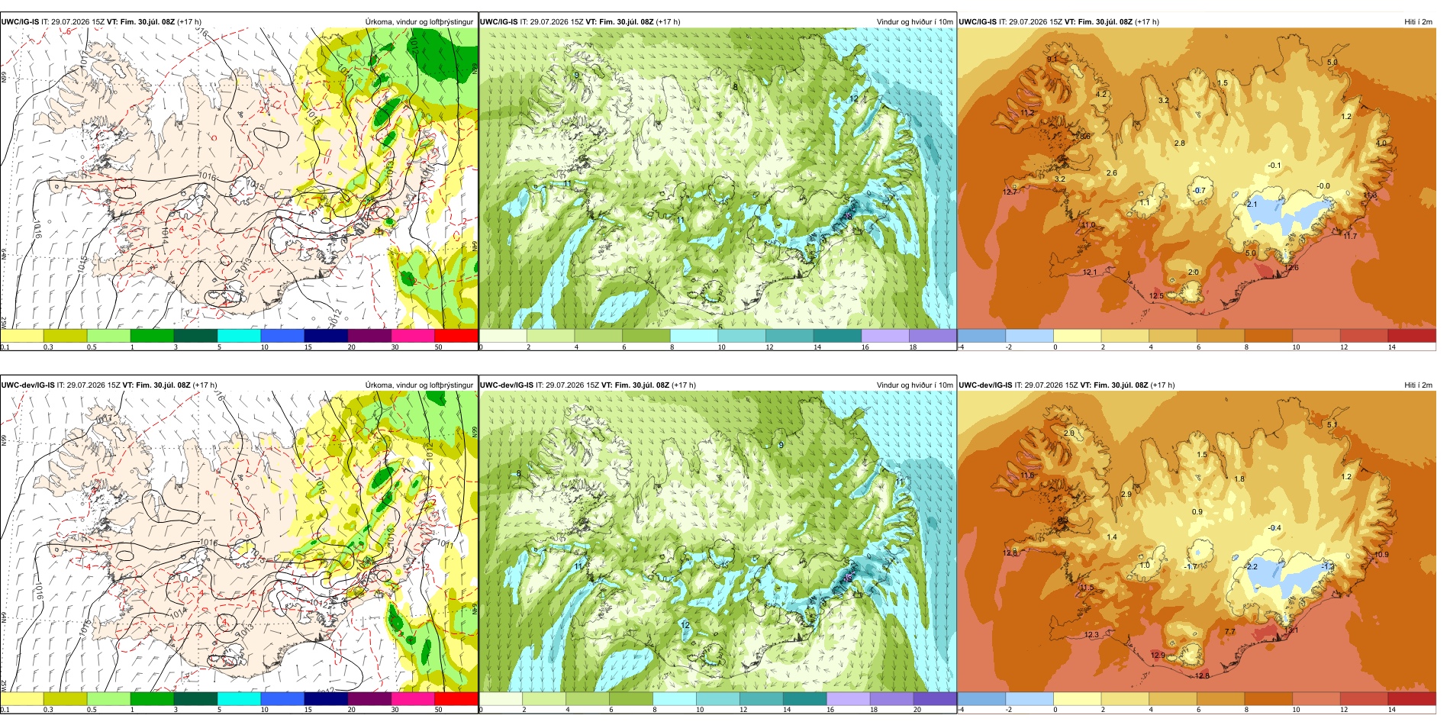Click the 'Hiti í 2m' label in UWC-dev panel

[1418, 385]
